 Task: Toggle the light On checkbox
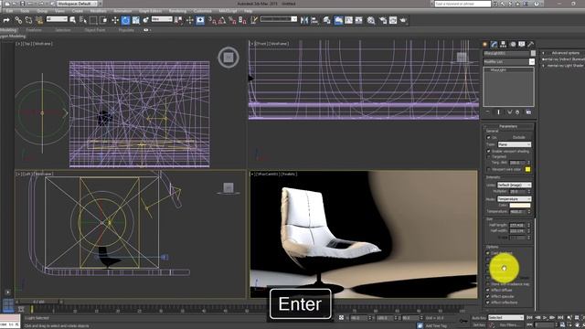click(x=489, y=137)
